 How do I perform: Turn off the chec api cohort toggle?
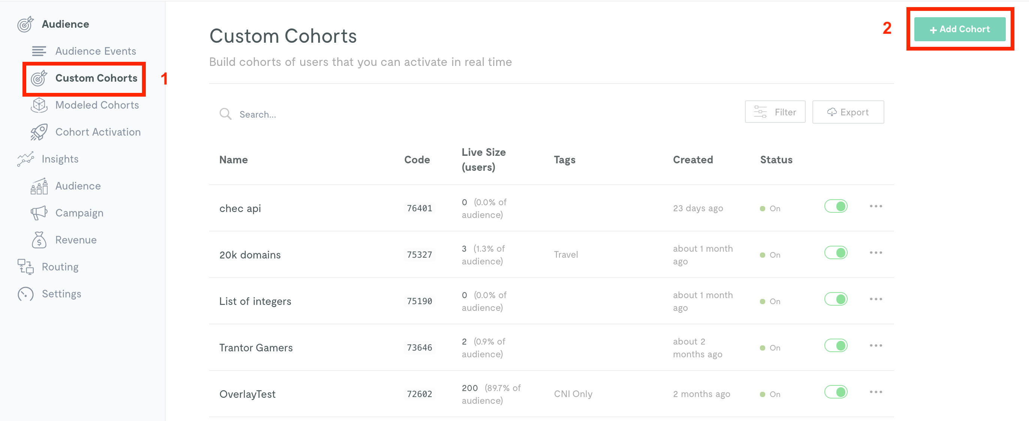click(836, 206)
